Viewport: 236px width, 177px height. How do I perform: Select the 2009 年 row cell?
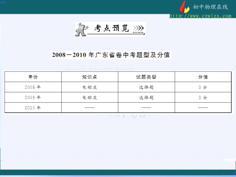click(x=33, y=97)
